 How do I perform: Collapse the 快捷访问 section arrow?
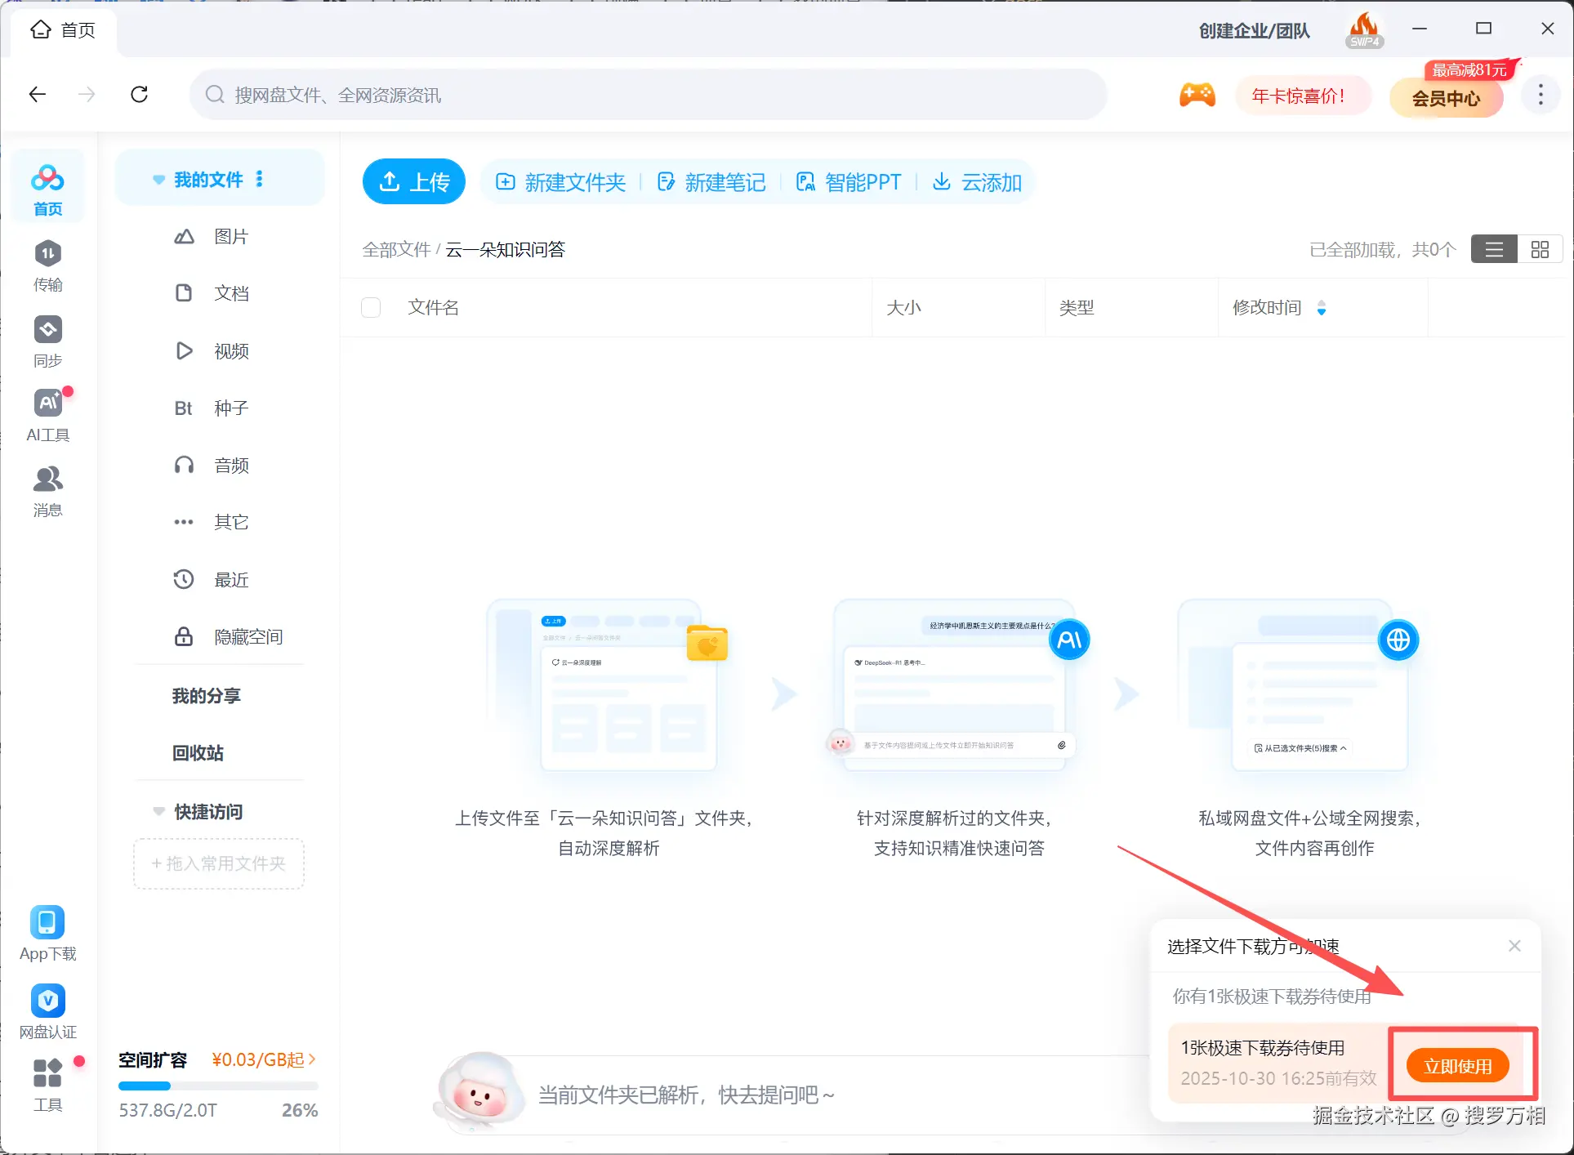tap(158, 812)
